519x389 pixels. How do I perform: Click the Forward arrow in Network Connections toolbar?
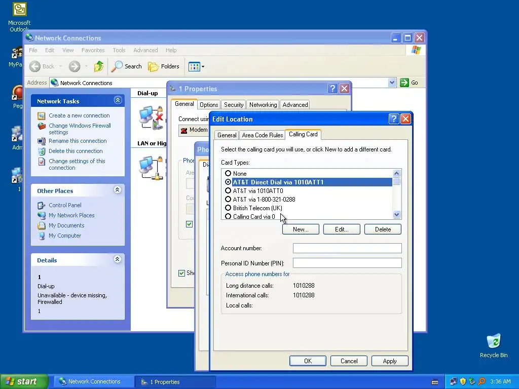(x=75, y=66)
